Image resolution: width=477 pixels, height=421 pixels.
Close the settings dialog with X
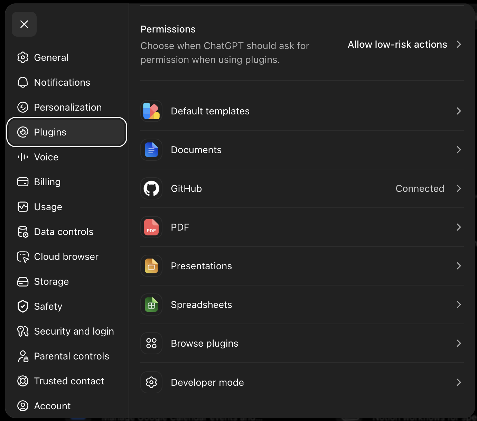[x=24, y=24]
